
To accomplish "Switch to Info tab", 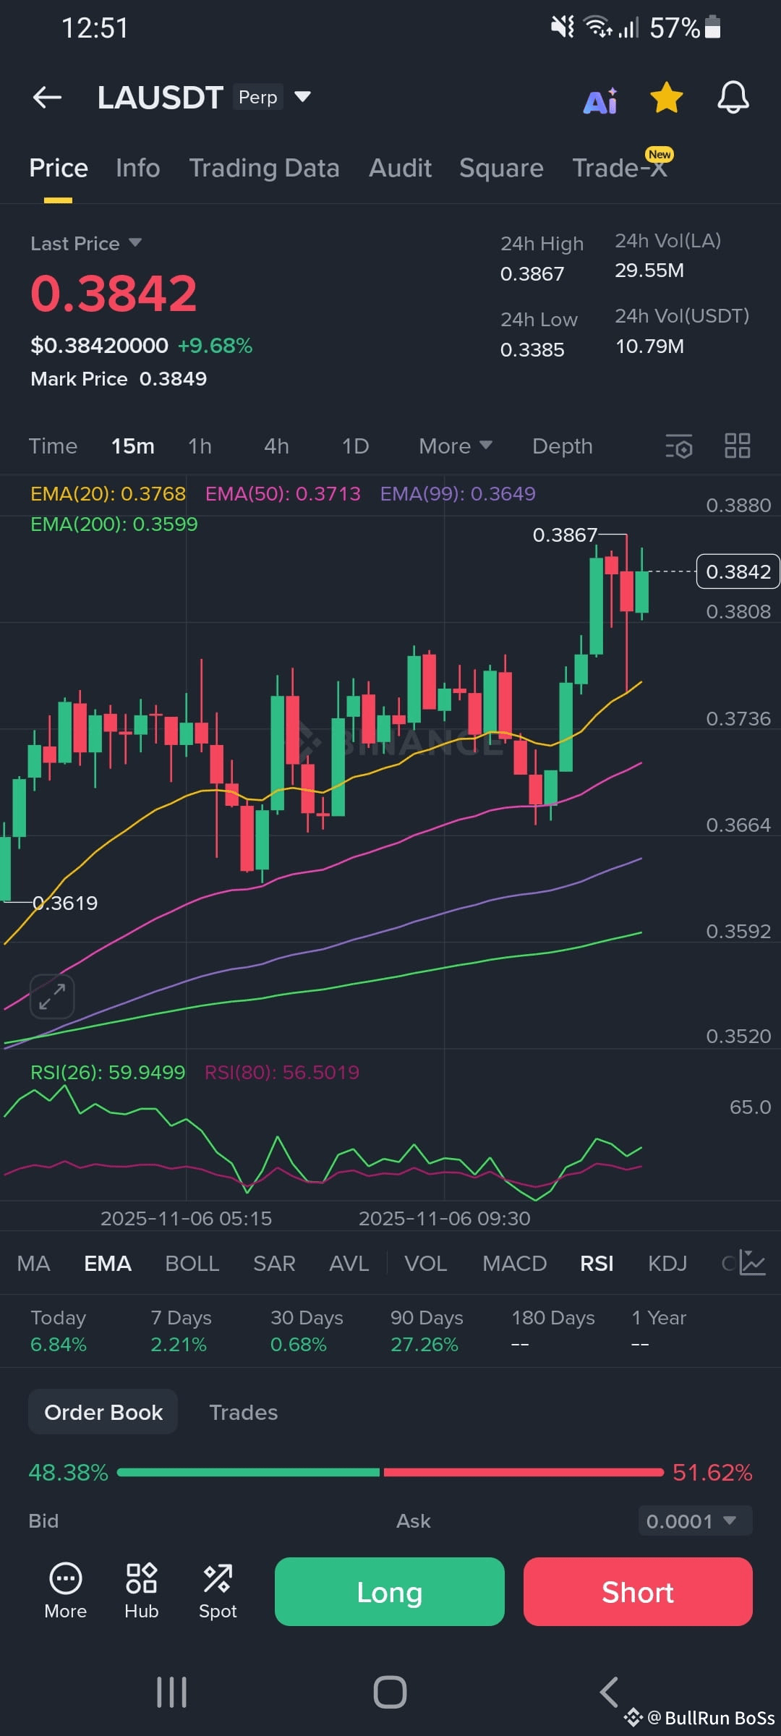I will coord(137,168).
